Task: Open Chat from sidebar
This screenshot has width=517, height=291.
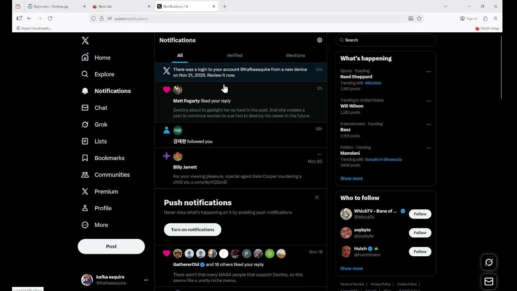Action: pos(94,108)
